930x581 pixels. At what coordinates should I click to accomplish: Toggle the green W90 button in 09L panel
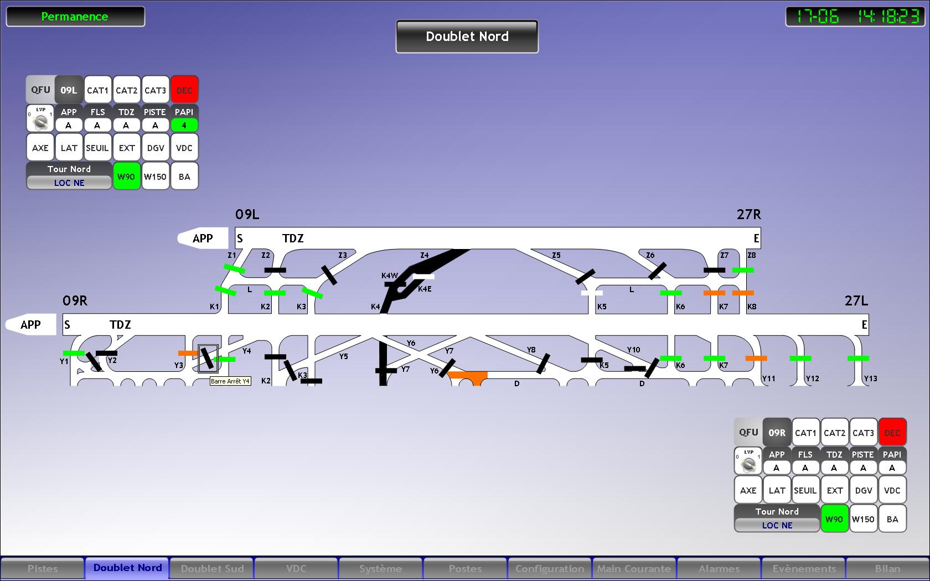point(126,177)
